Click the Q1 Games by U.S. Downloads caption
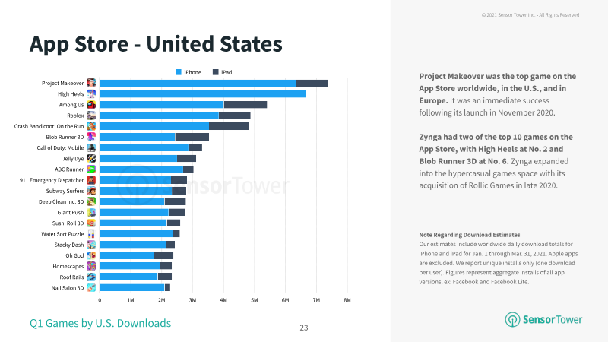Image resolution: width=608 pixels, height=342 pixels. tap(100, 323)
